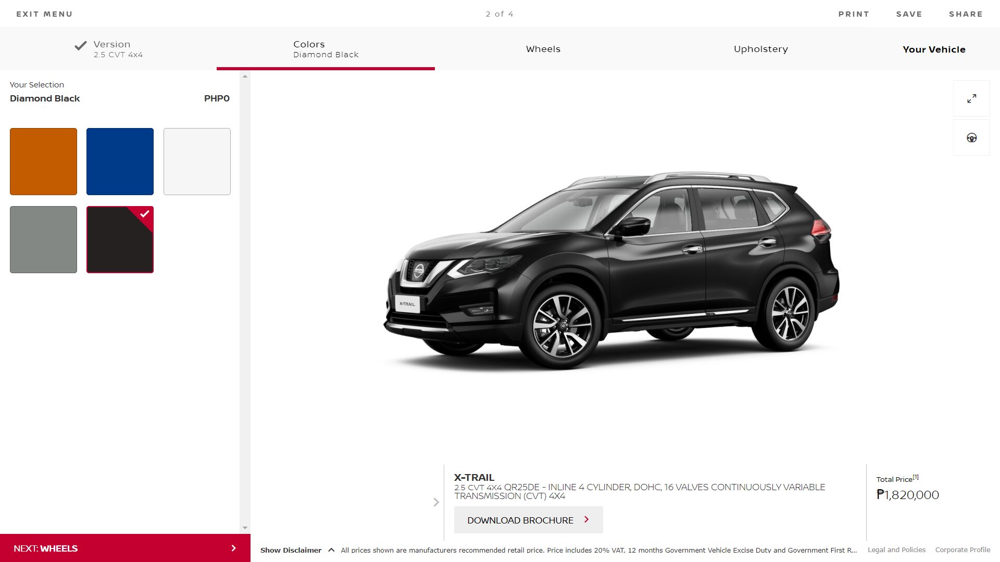Select the gray color swatch
Screen dimensions: 1000x562
pyautogui.click(x=43, y=239)
